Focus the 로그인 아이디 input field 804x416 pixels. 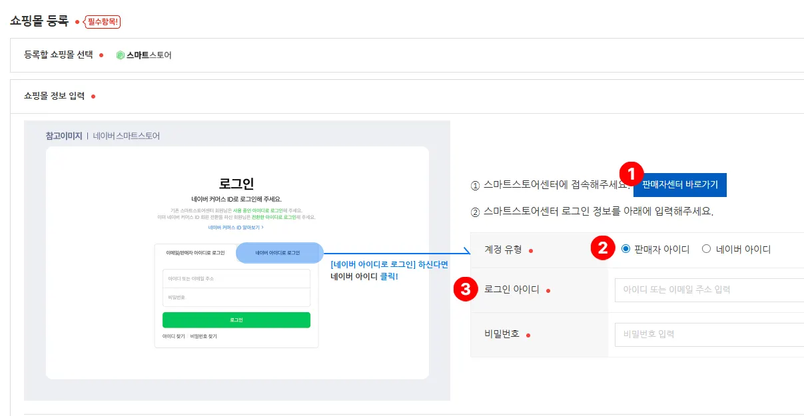(709, 290)
